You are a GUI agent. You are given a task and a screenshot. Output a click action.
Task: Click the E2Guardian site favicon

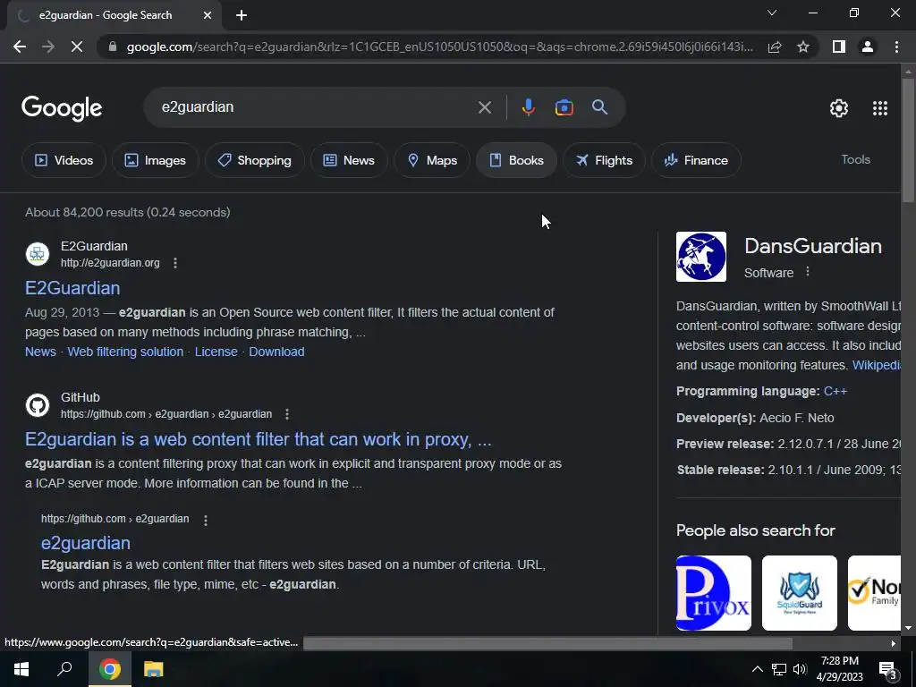pos(38,254)
